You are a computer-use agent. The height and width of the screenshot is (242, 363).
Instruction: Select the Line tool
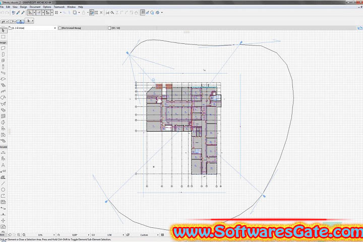(x=3, y=184)
